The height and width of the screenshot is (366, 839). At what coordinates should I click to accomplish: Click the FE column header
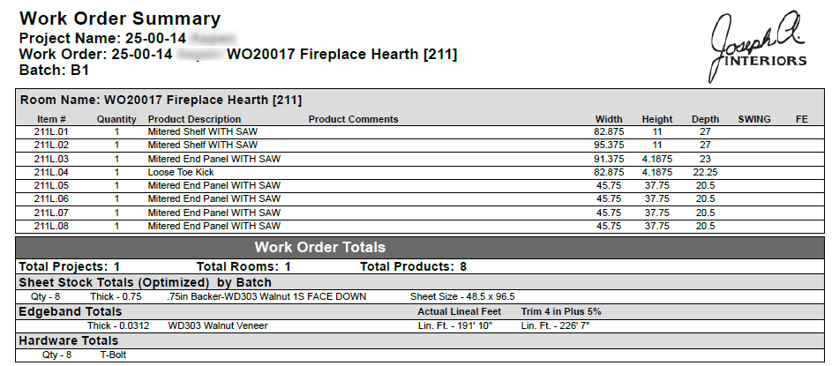tap(802, 119)
